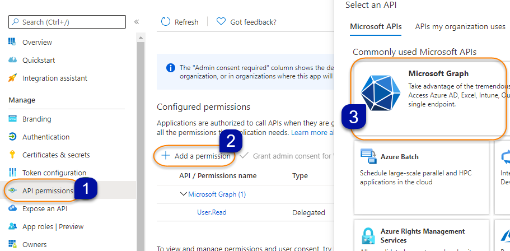Click the Expose an API cloud icon
The height and width of the screenshot is (251, 510).
click(x=12, y=208)
